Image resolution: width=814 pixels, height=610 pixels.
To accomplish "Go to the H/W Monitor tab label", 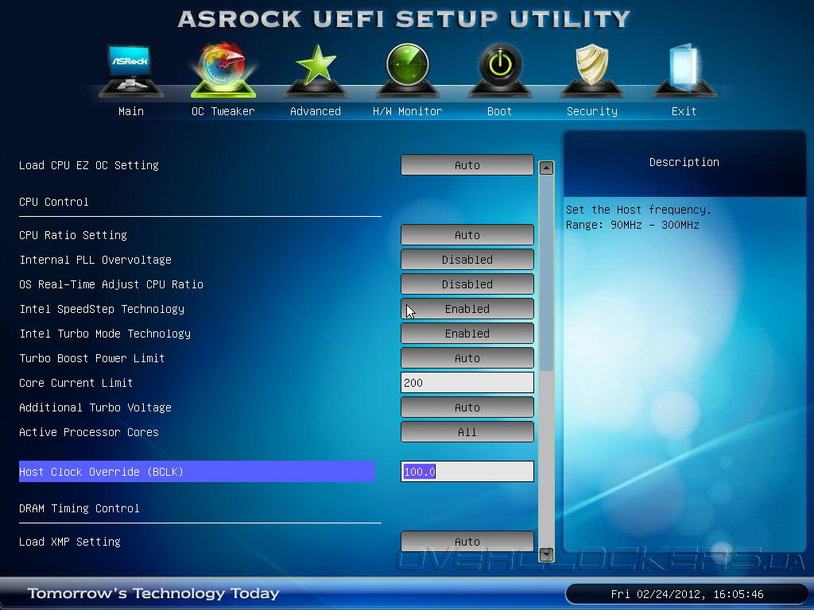I will [408, 111].
